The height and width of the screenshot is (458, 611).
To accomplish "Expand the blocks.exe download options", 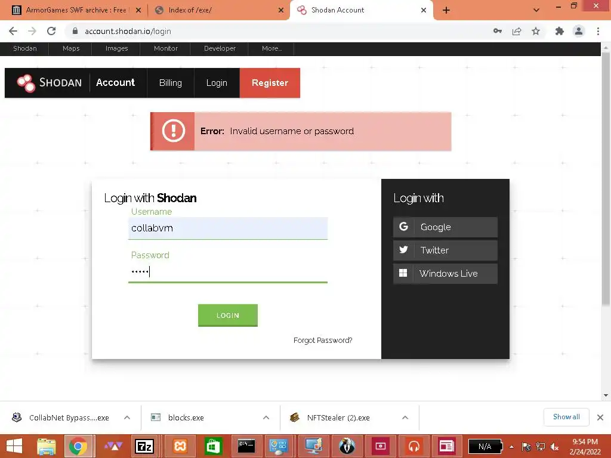I will point(266,417).
